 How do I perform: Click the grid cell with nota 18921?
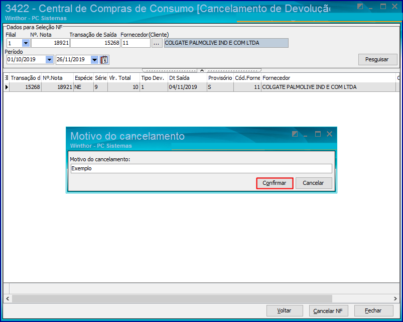click(x=57, y=87)
